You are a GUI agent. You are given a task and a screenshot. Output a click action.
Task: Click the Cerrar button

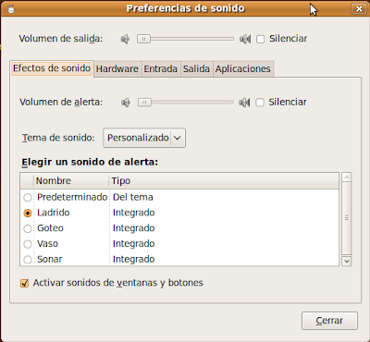329,321
